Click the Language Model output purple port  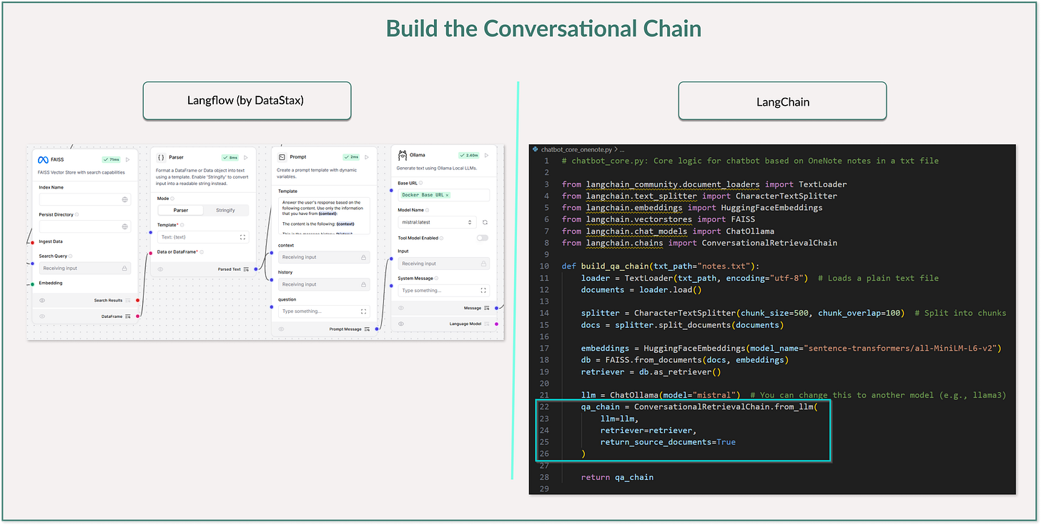[496, 324]
